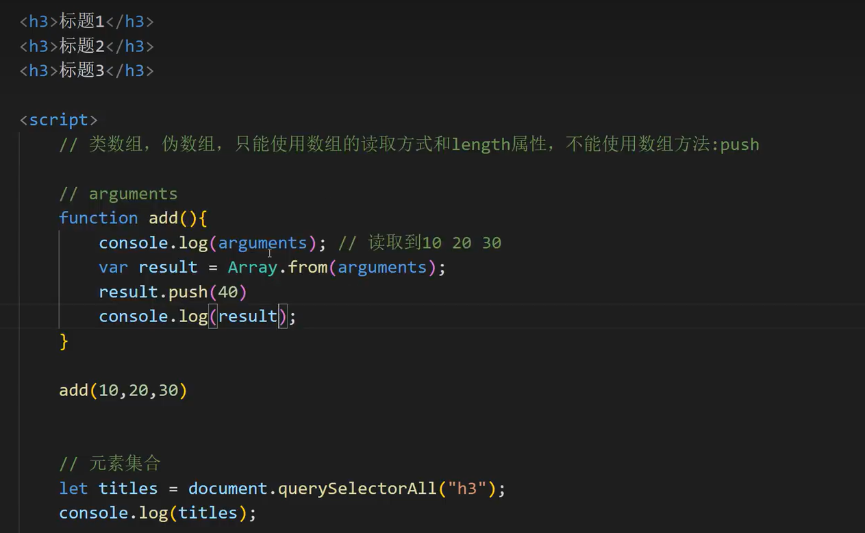Click 'Array.from(arguments)' expression

[x=332, y=267]
